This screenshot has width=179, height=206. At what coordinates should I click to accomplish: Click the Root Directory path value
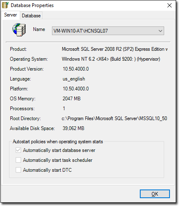point(114,118)
